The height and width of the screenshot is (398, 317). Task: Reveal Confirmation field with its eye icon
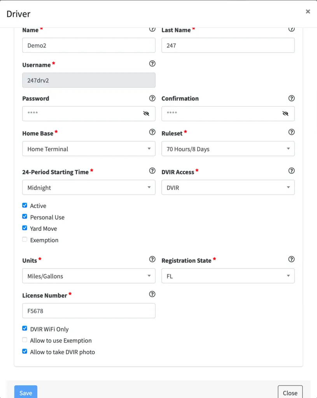(x=285, y=113)
